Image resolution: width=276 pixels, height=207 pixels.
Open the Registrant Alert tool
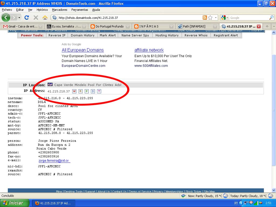226,35
